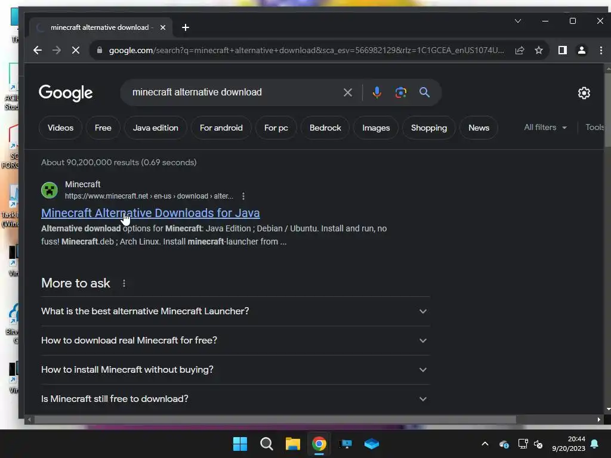611x458 pixels.
Task: Click the Minecraft creeper favicon
Action: point(50,190)
